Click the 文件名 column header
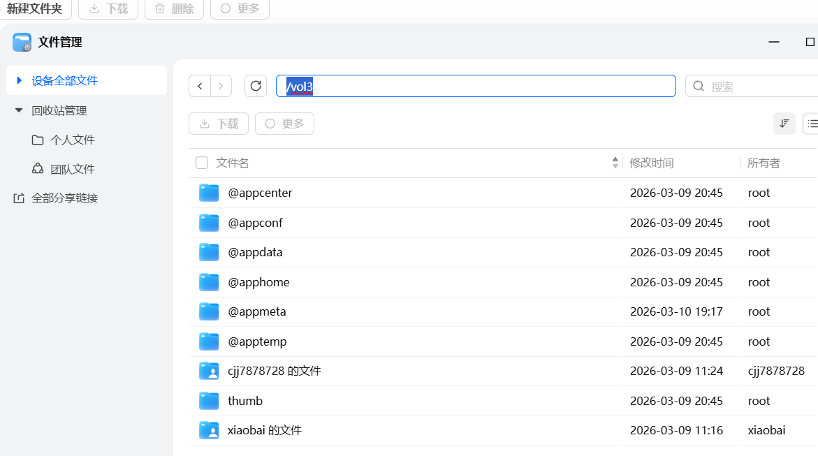 pyautogui.click(x=233, y=163)
